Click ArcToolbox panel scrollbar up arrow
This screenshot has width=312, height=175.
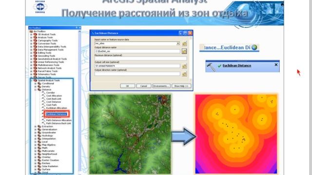(79, 31)
